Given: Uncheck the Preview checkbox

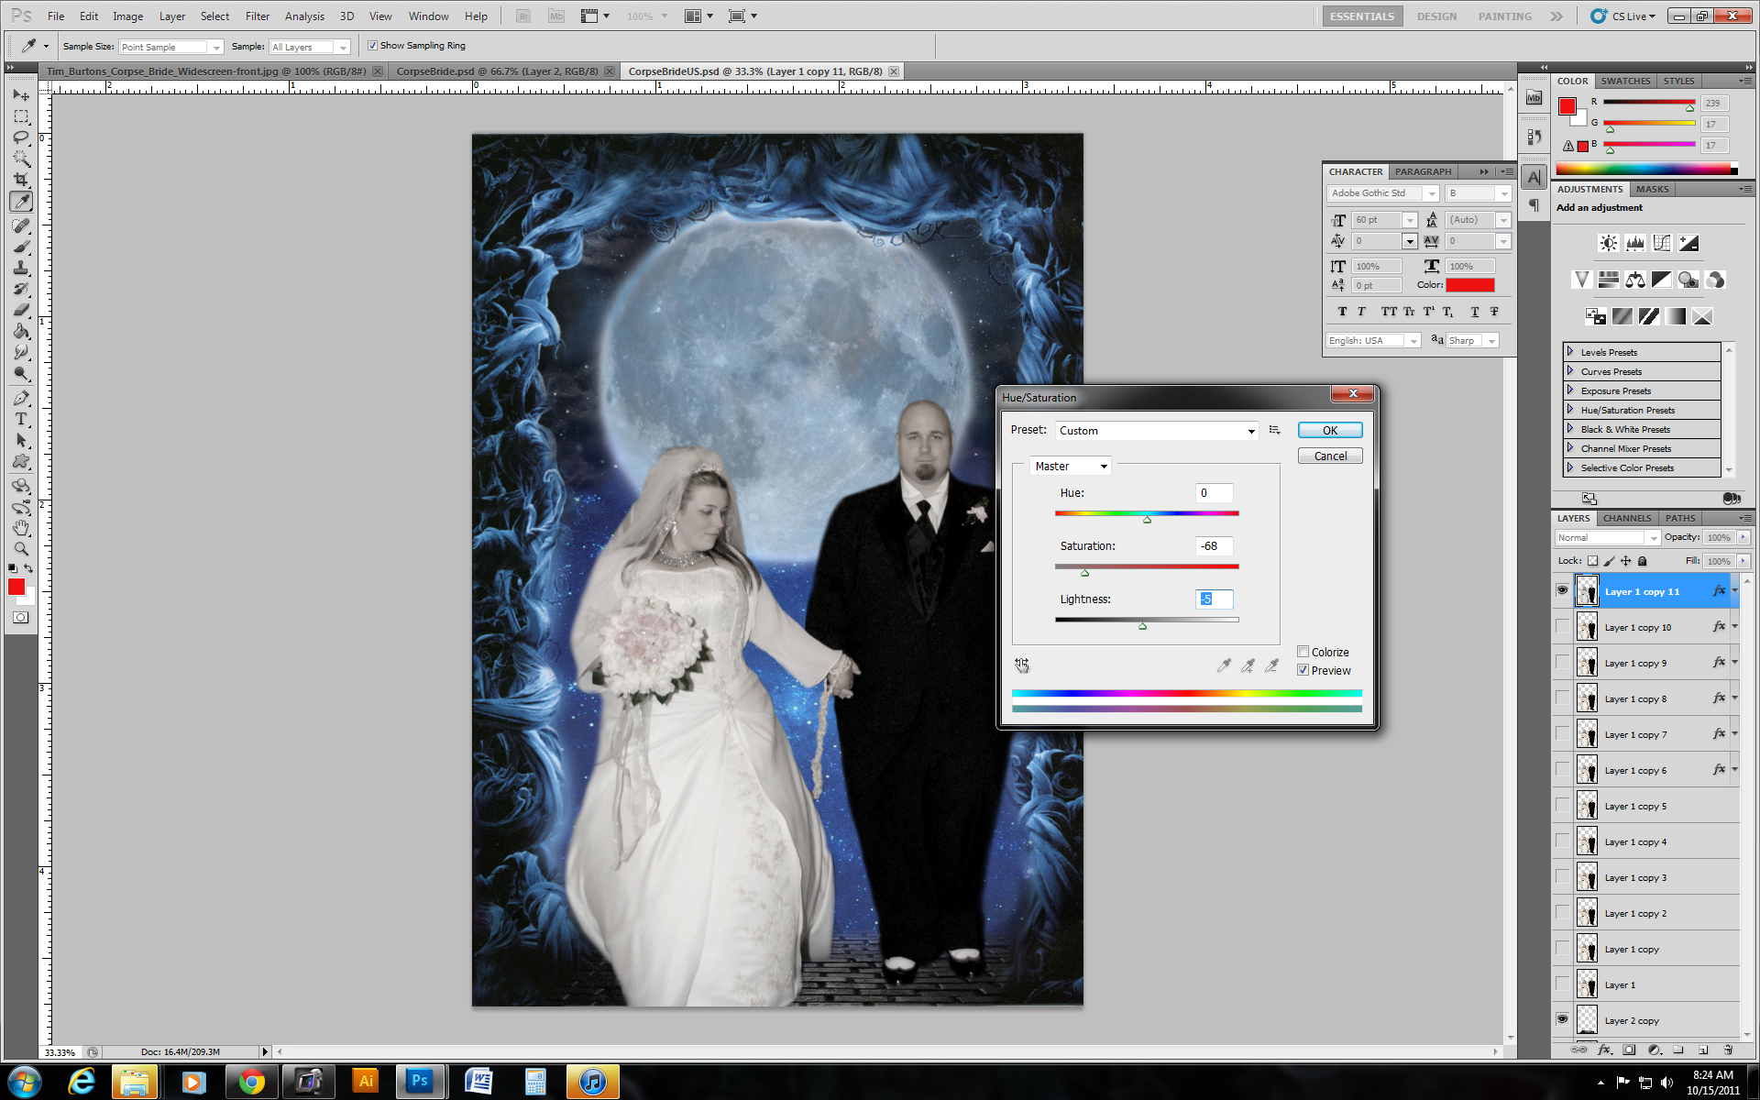Looking at the screenshot, I should coord(1303,670).
